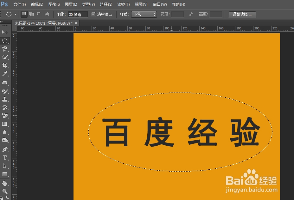Open the 滤镜(T) menu

pyautogui.click(x=123, y=4)
